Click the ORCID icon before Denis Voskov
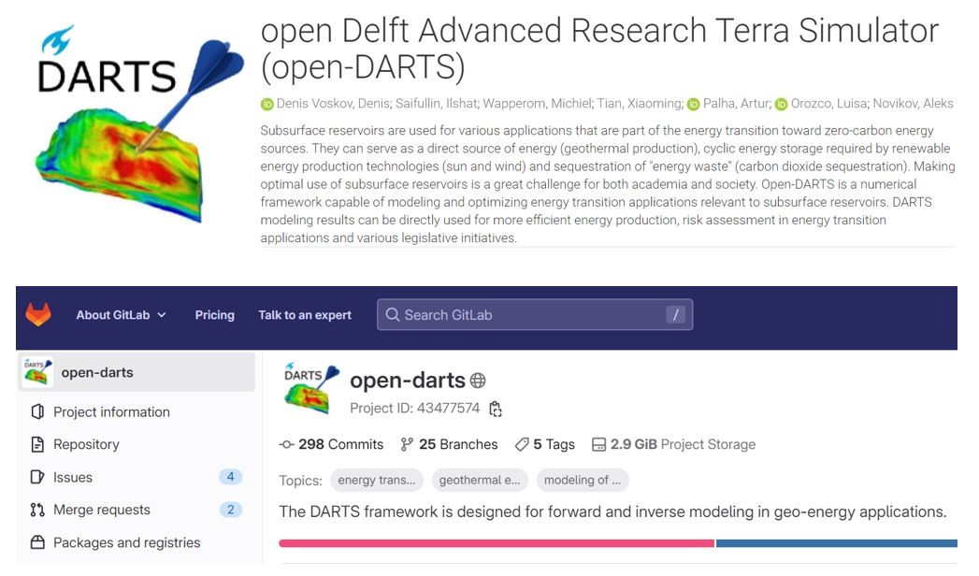This screenshot has height=576, width=979. coord(266,104)
